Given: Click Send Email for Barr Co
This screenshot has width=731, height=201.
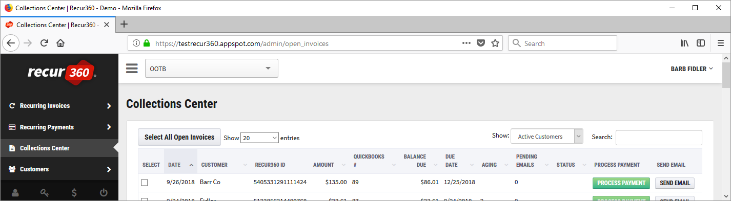Looking at the screenshot, I should click(x=675, y=183).
